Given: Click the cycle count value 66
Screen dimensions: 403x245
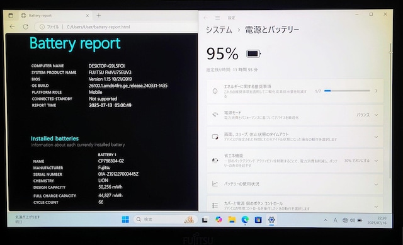Looking at the screenshot, I should (101, 202).
